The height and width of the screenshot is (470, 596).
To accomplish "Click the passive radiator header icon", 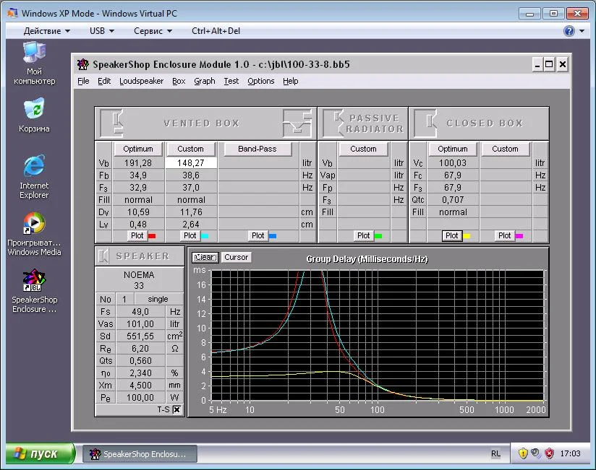I will click(333, 123).
